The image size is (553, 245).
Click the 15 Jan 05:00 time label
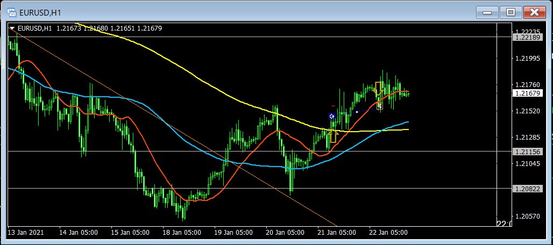tap(130, 233)
